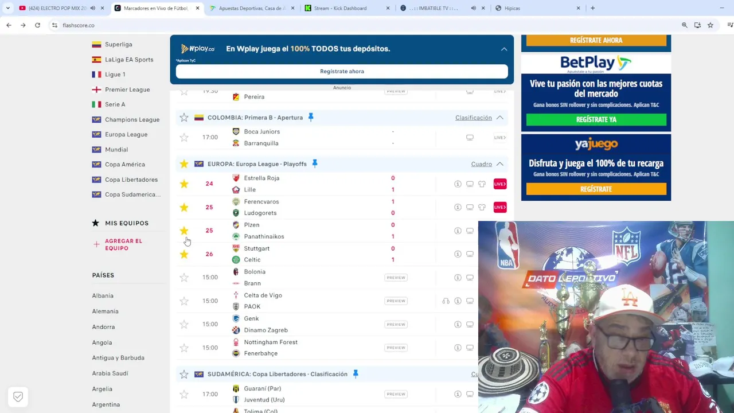734x413 pixels.
Task: Favorite the Celta de Vigo vs PAOK star
Action: tap(184, 301)
